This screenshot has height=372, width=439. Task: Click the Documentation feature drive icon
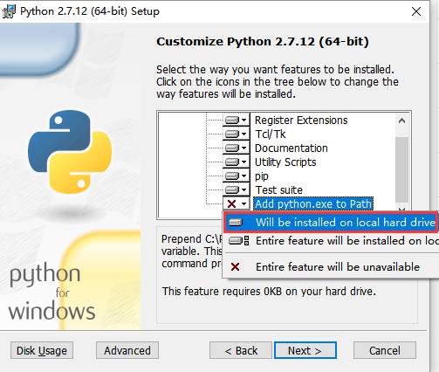tap(232, 148)
